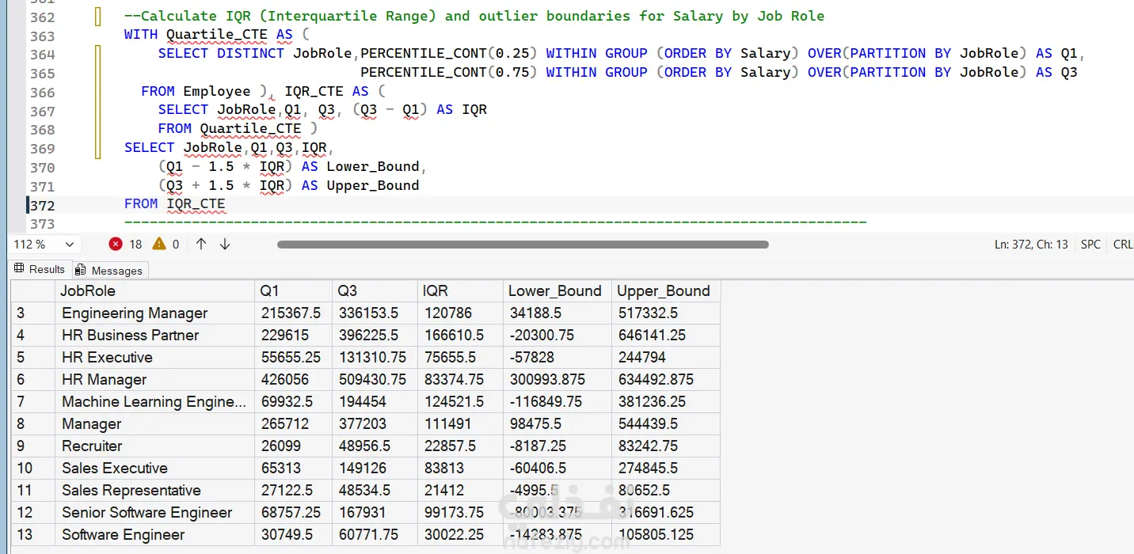This screenshot has width=1134, height=554.
Task: Select the Sales Representative cell
Action: click(155, 490)
